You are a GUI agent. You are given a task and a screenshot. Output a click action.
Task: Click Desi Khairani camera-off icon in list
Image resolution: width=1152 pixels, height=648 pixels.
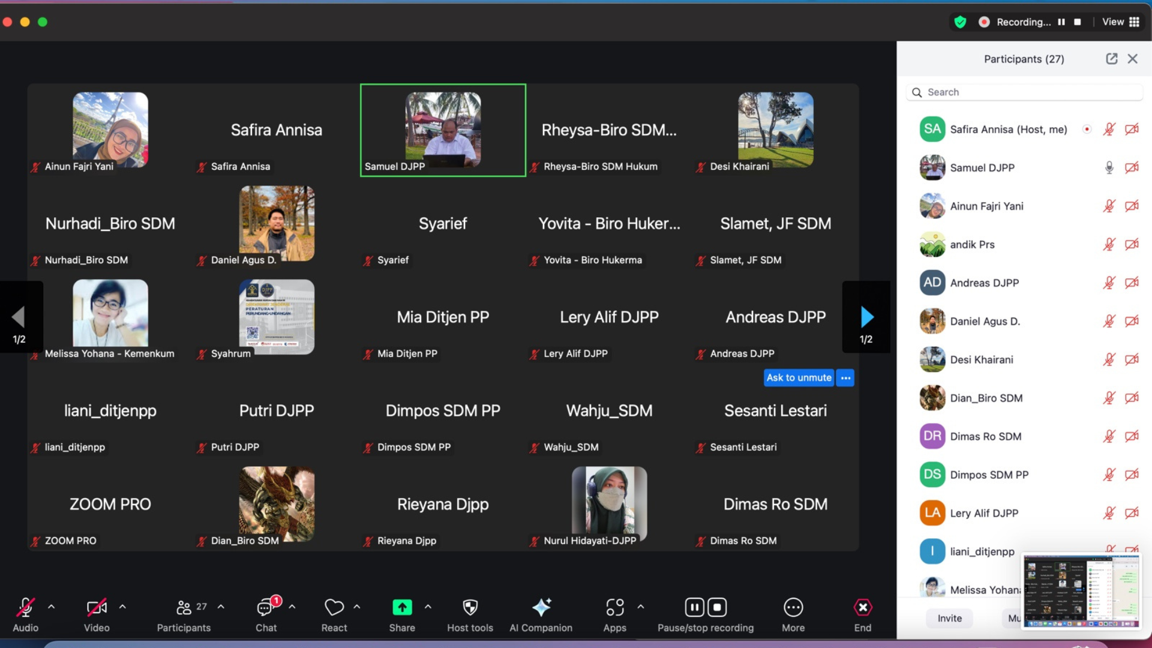click(1132, 360)
